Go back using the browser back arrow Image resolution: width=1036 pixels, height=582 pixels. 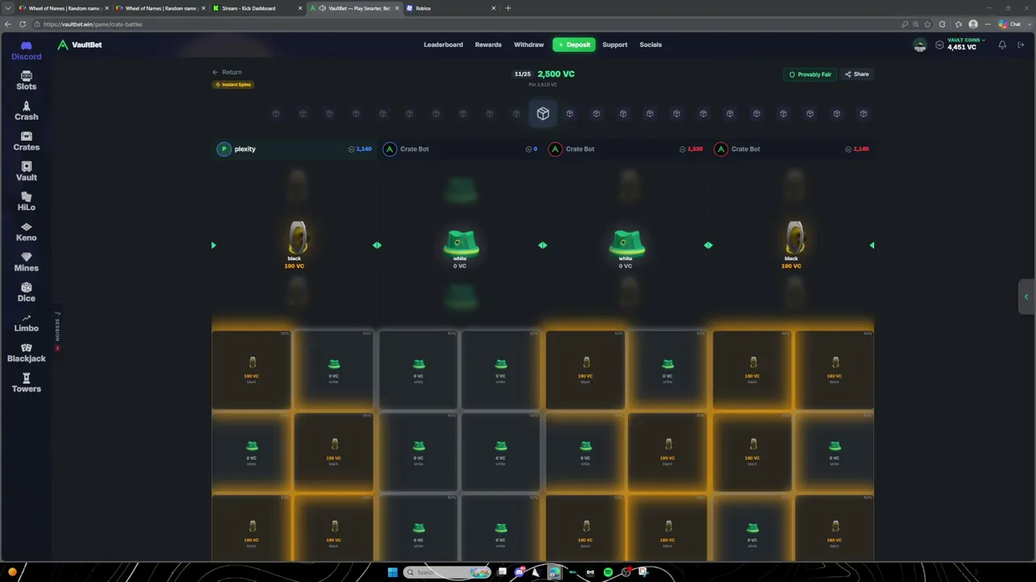(x=9, y=24)
